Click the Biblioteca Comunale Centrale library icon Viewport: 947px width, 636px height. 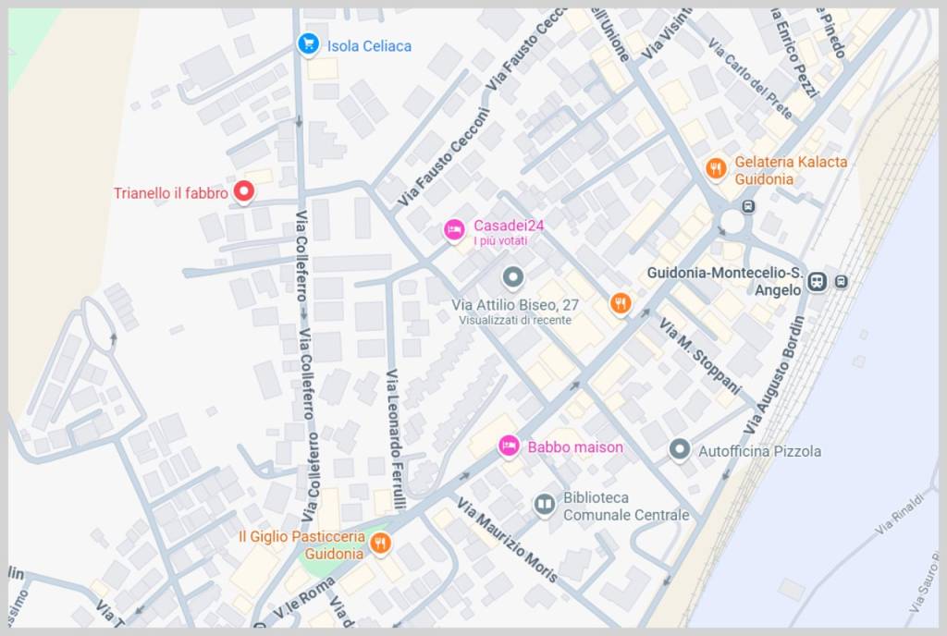[544, 504]
